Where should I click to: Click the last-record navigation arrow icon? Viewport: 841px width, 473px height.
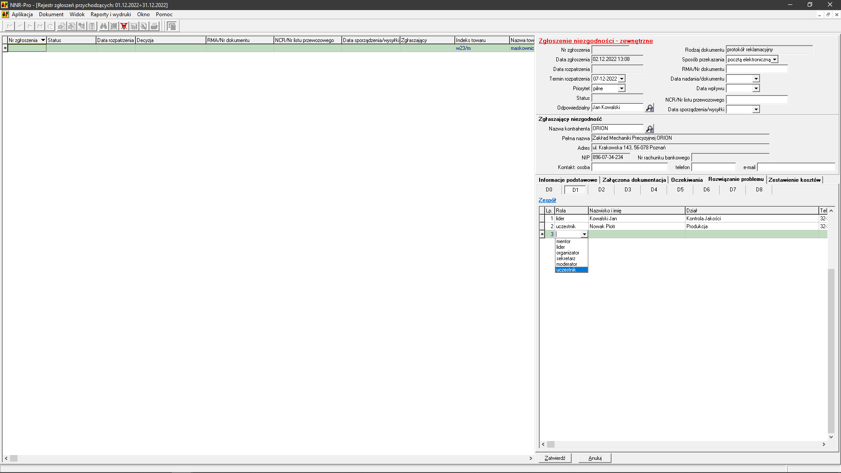tap(40, 26)
